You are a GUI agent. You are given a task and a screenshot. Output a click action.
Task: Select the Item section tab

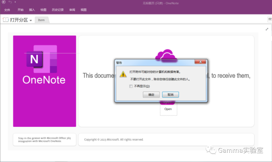pyautogui.click(x=41, y=20)
